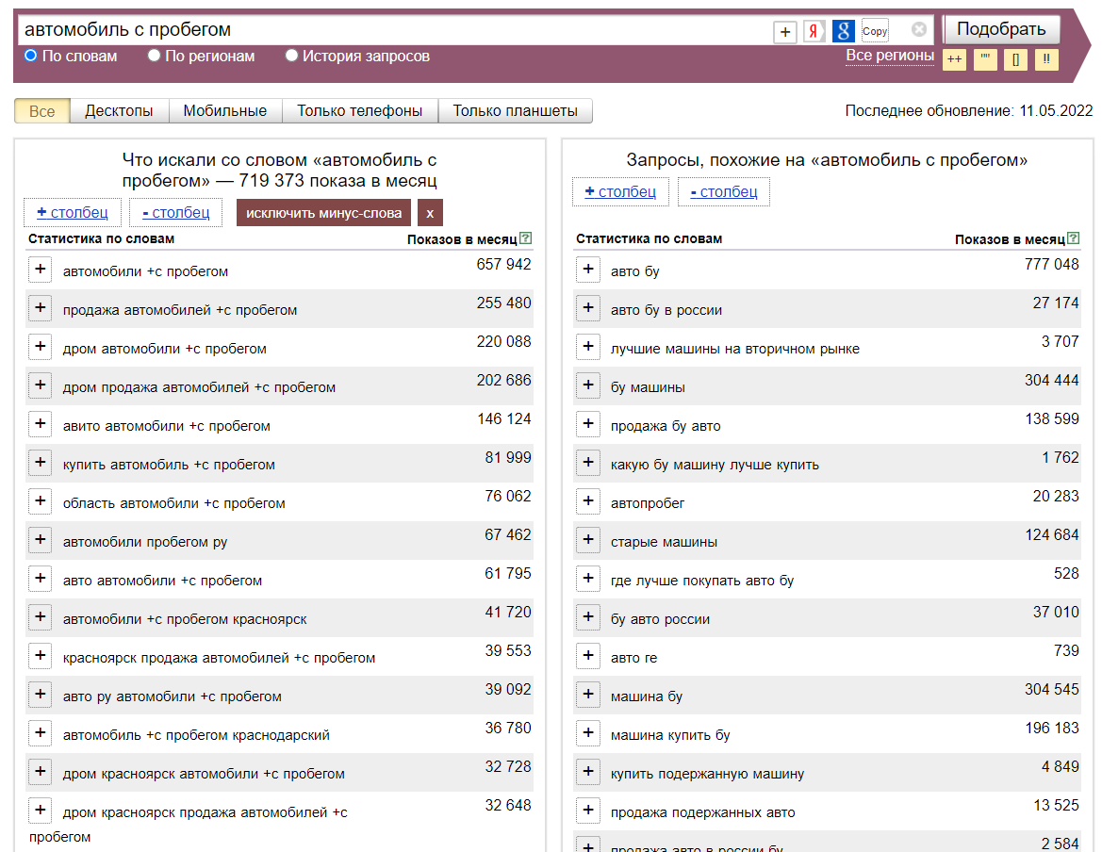The height and width of the screenshot is (852, 1102).
Task: Apply the "!!" exact form operator button
Action: pos(1046,59)
